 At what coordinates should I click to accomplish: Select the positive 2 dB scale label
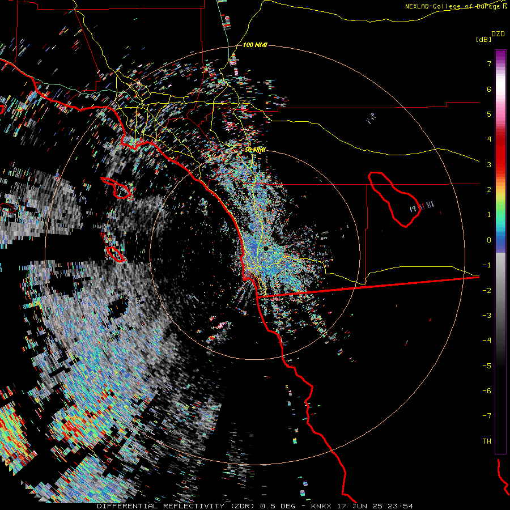489,190
